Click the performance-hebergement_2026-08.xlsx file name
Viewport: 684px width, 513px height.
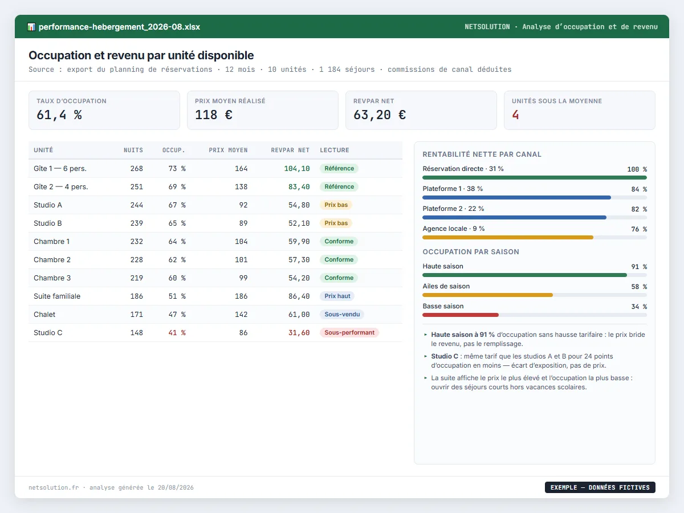click(x=119, y=27)
